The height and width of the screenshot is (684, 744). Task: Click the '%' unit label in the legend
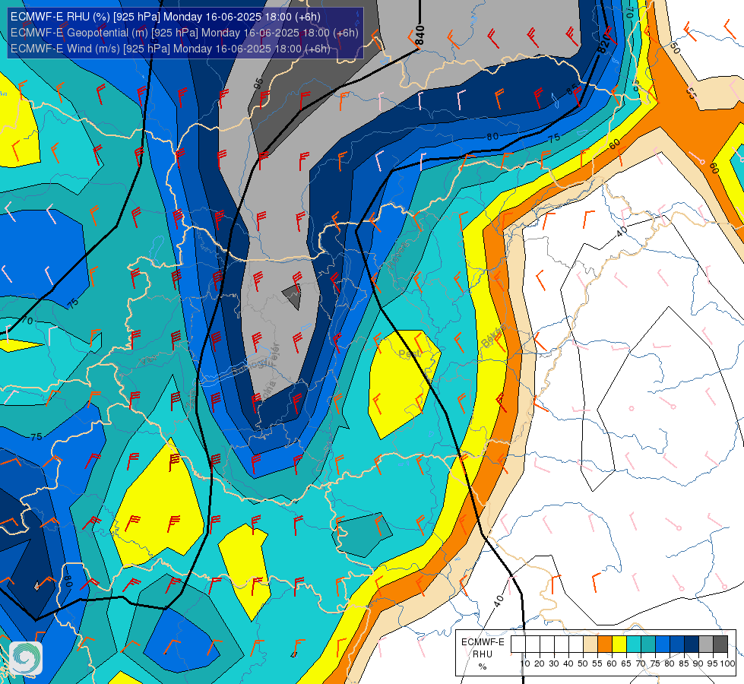click(483, 667)
